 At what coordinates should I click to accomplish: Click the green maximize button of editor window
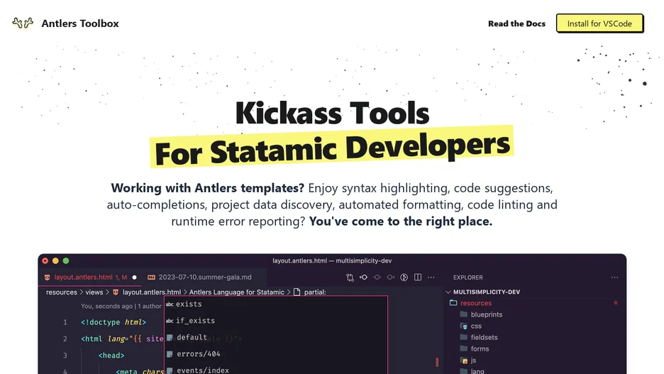tap(66, 261)
